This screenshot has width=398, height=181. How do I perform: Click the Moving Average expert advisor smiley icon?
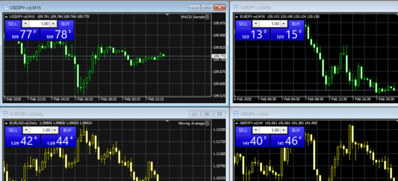point(207,123)
